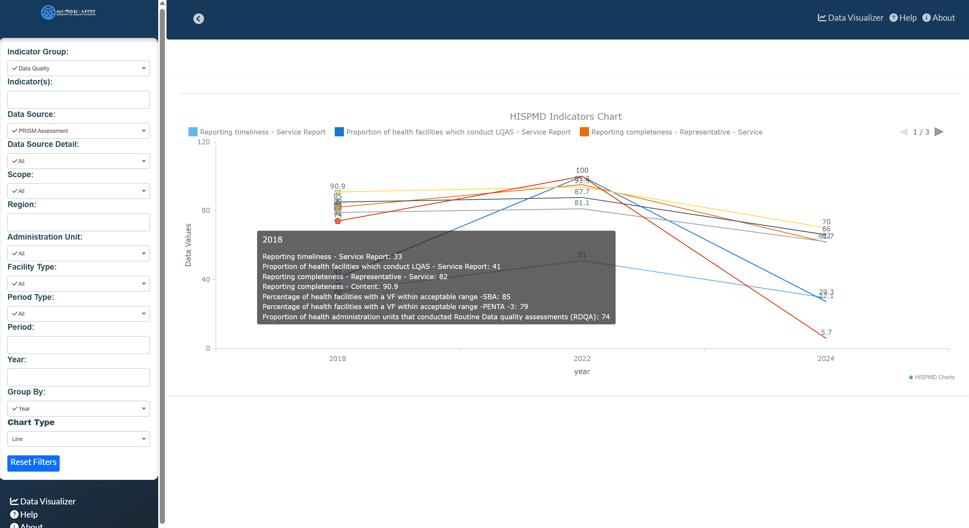Click the Ministry of Health Ethiopia logo
969x528 pixels.
pos(68,12)
